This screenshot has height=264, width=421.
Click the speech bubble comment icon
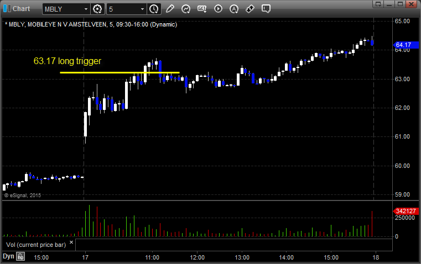[266, 9]
